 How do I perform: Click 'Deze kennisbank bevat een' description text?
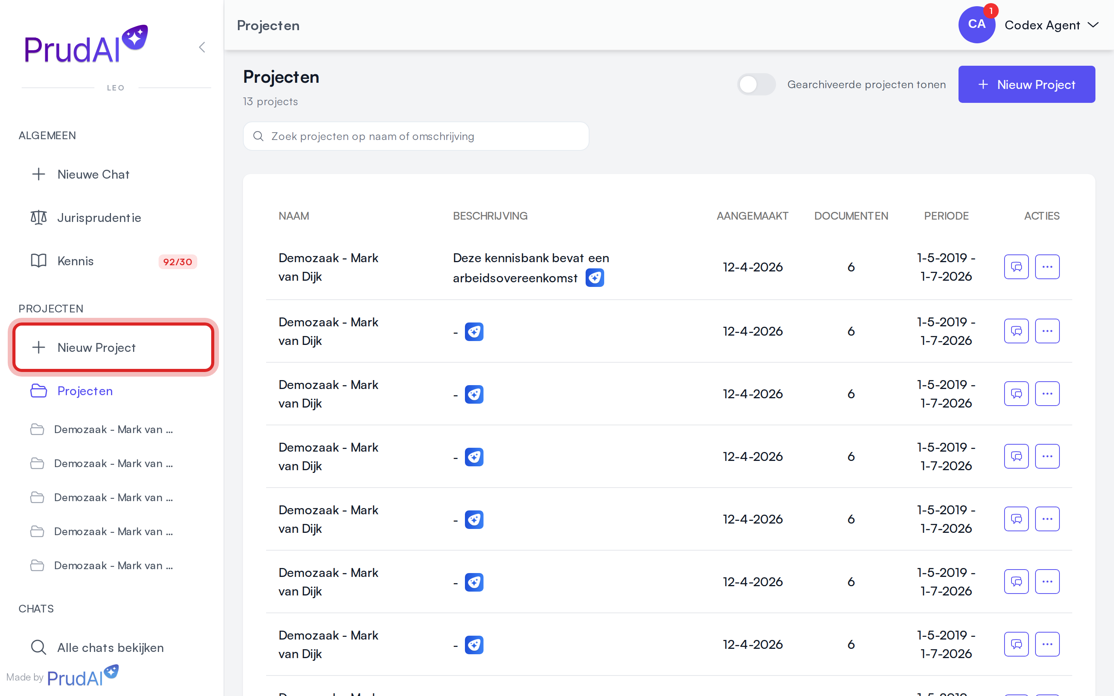tap(531, 258)
